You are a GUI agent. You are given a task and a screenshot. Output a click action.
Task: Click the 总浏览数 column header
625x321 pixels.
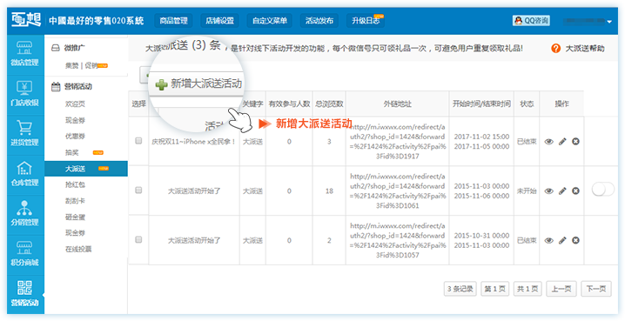point(329,104)
